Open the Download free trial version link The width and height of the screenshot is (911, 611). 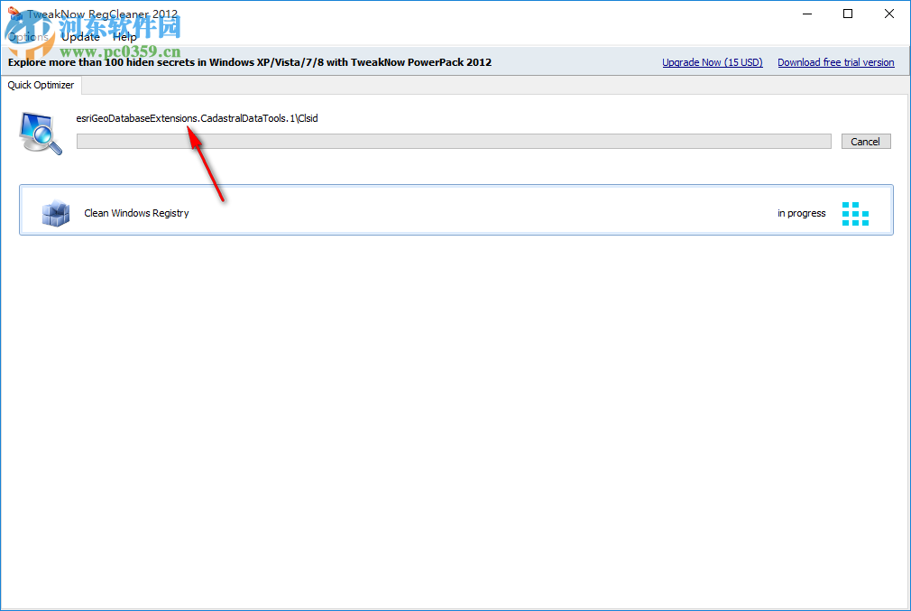click(x=835, y=62)
